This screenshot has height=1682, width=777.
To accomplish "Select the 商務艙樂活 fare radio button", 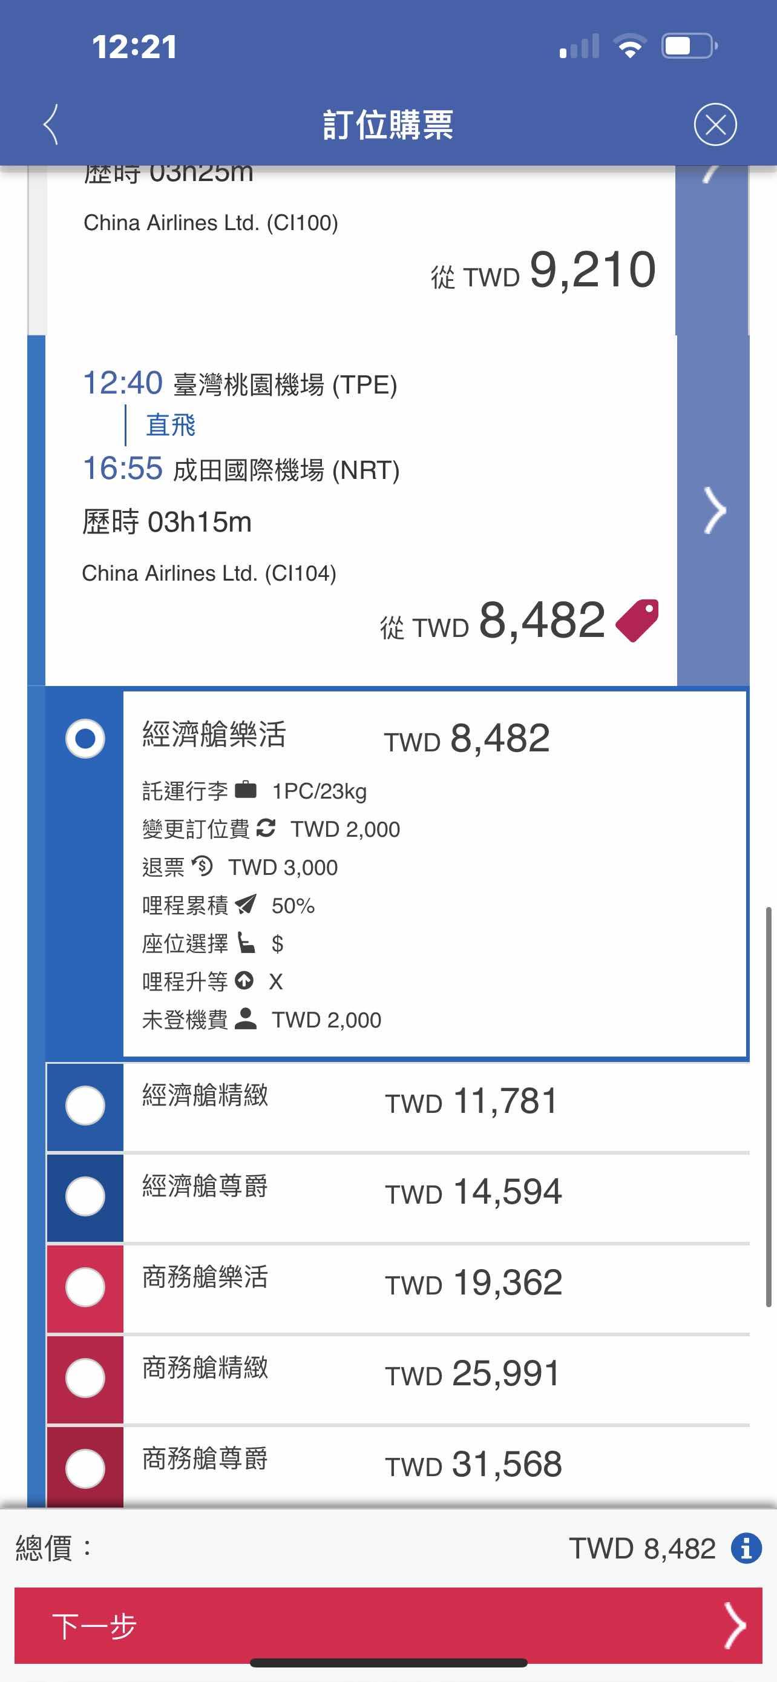I will pyautogui.click(x=85, y=1288).
